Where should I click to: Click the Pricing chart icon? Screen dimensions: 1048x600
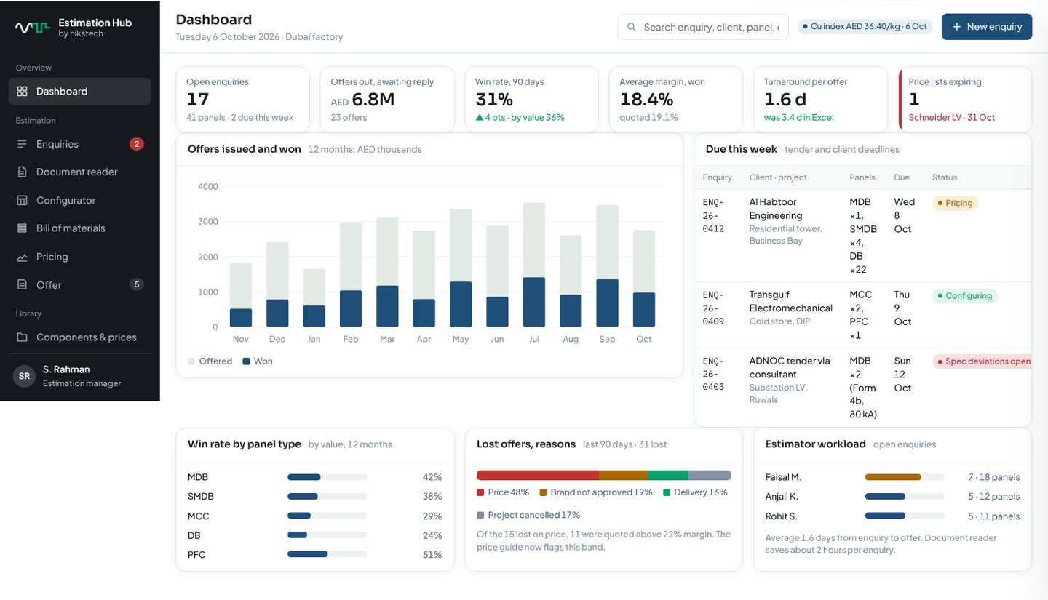23,257
